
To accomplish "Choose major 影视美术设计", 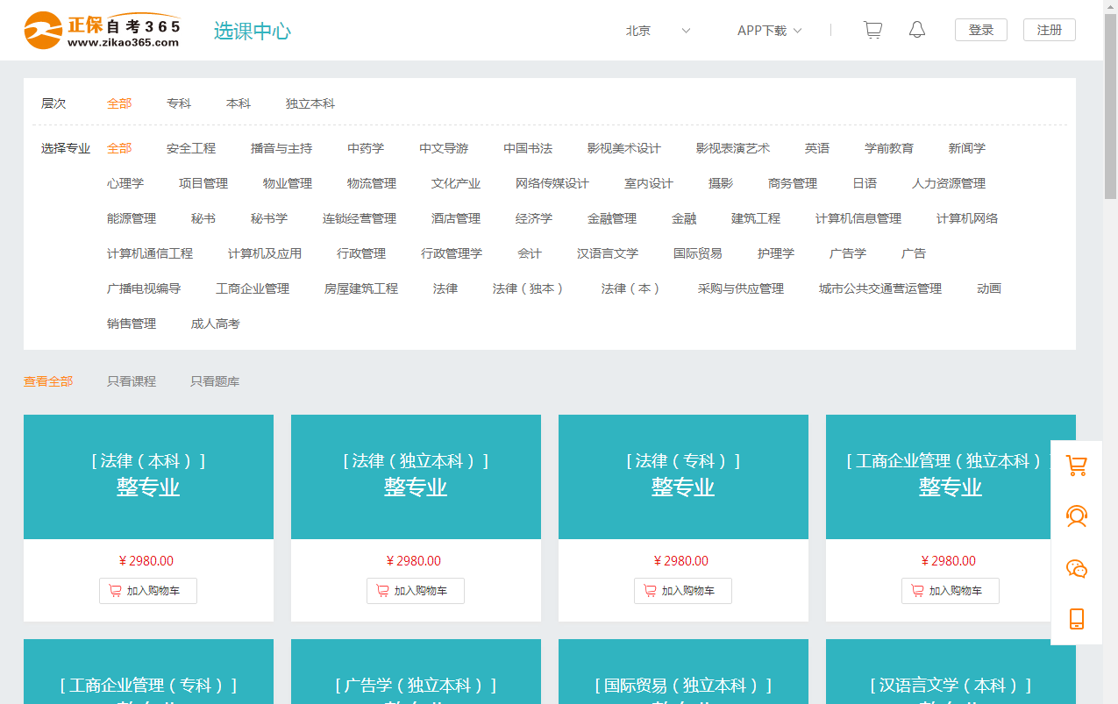I will point(624,148).
